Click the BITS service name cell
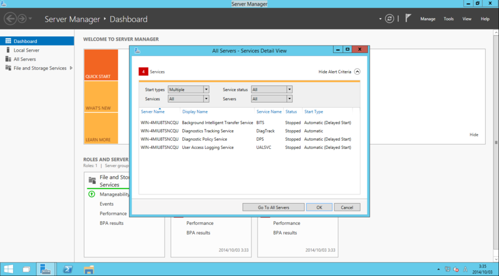 pos(260,122)
